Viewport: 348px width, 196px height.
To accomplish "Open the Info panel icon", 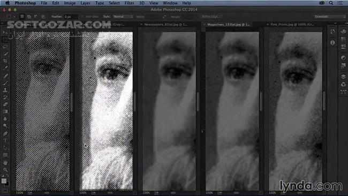I will tap(332, 42).
